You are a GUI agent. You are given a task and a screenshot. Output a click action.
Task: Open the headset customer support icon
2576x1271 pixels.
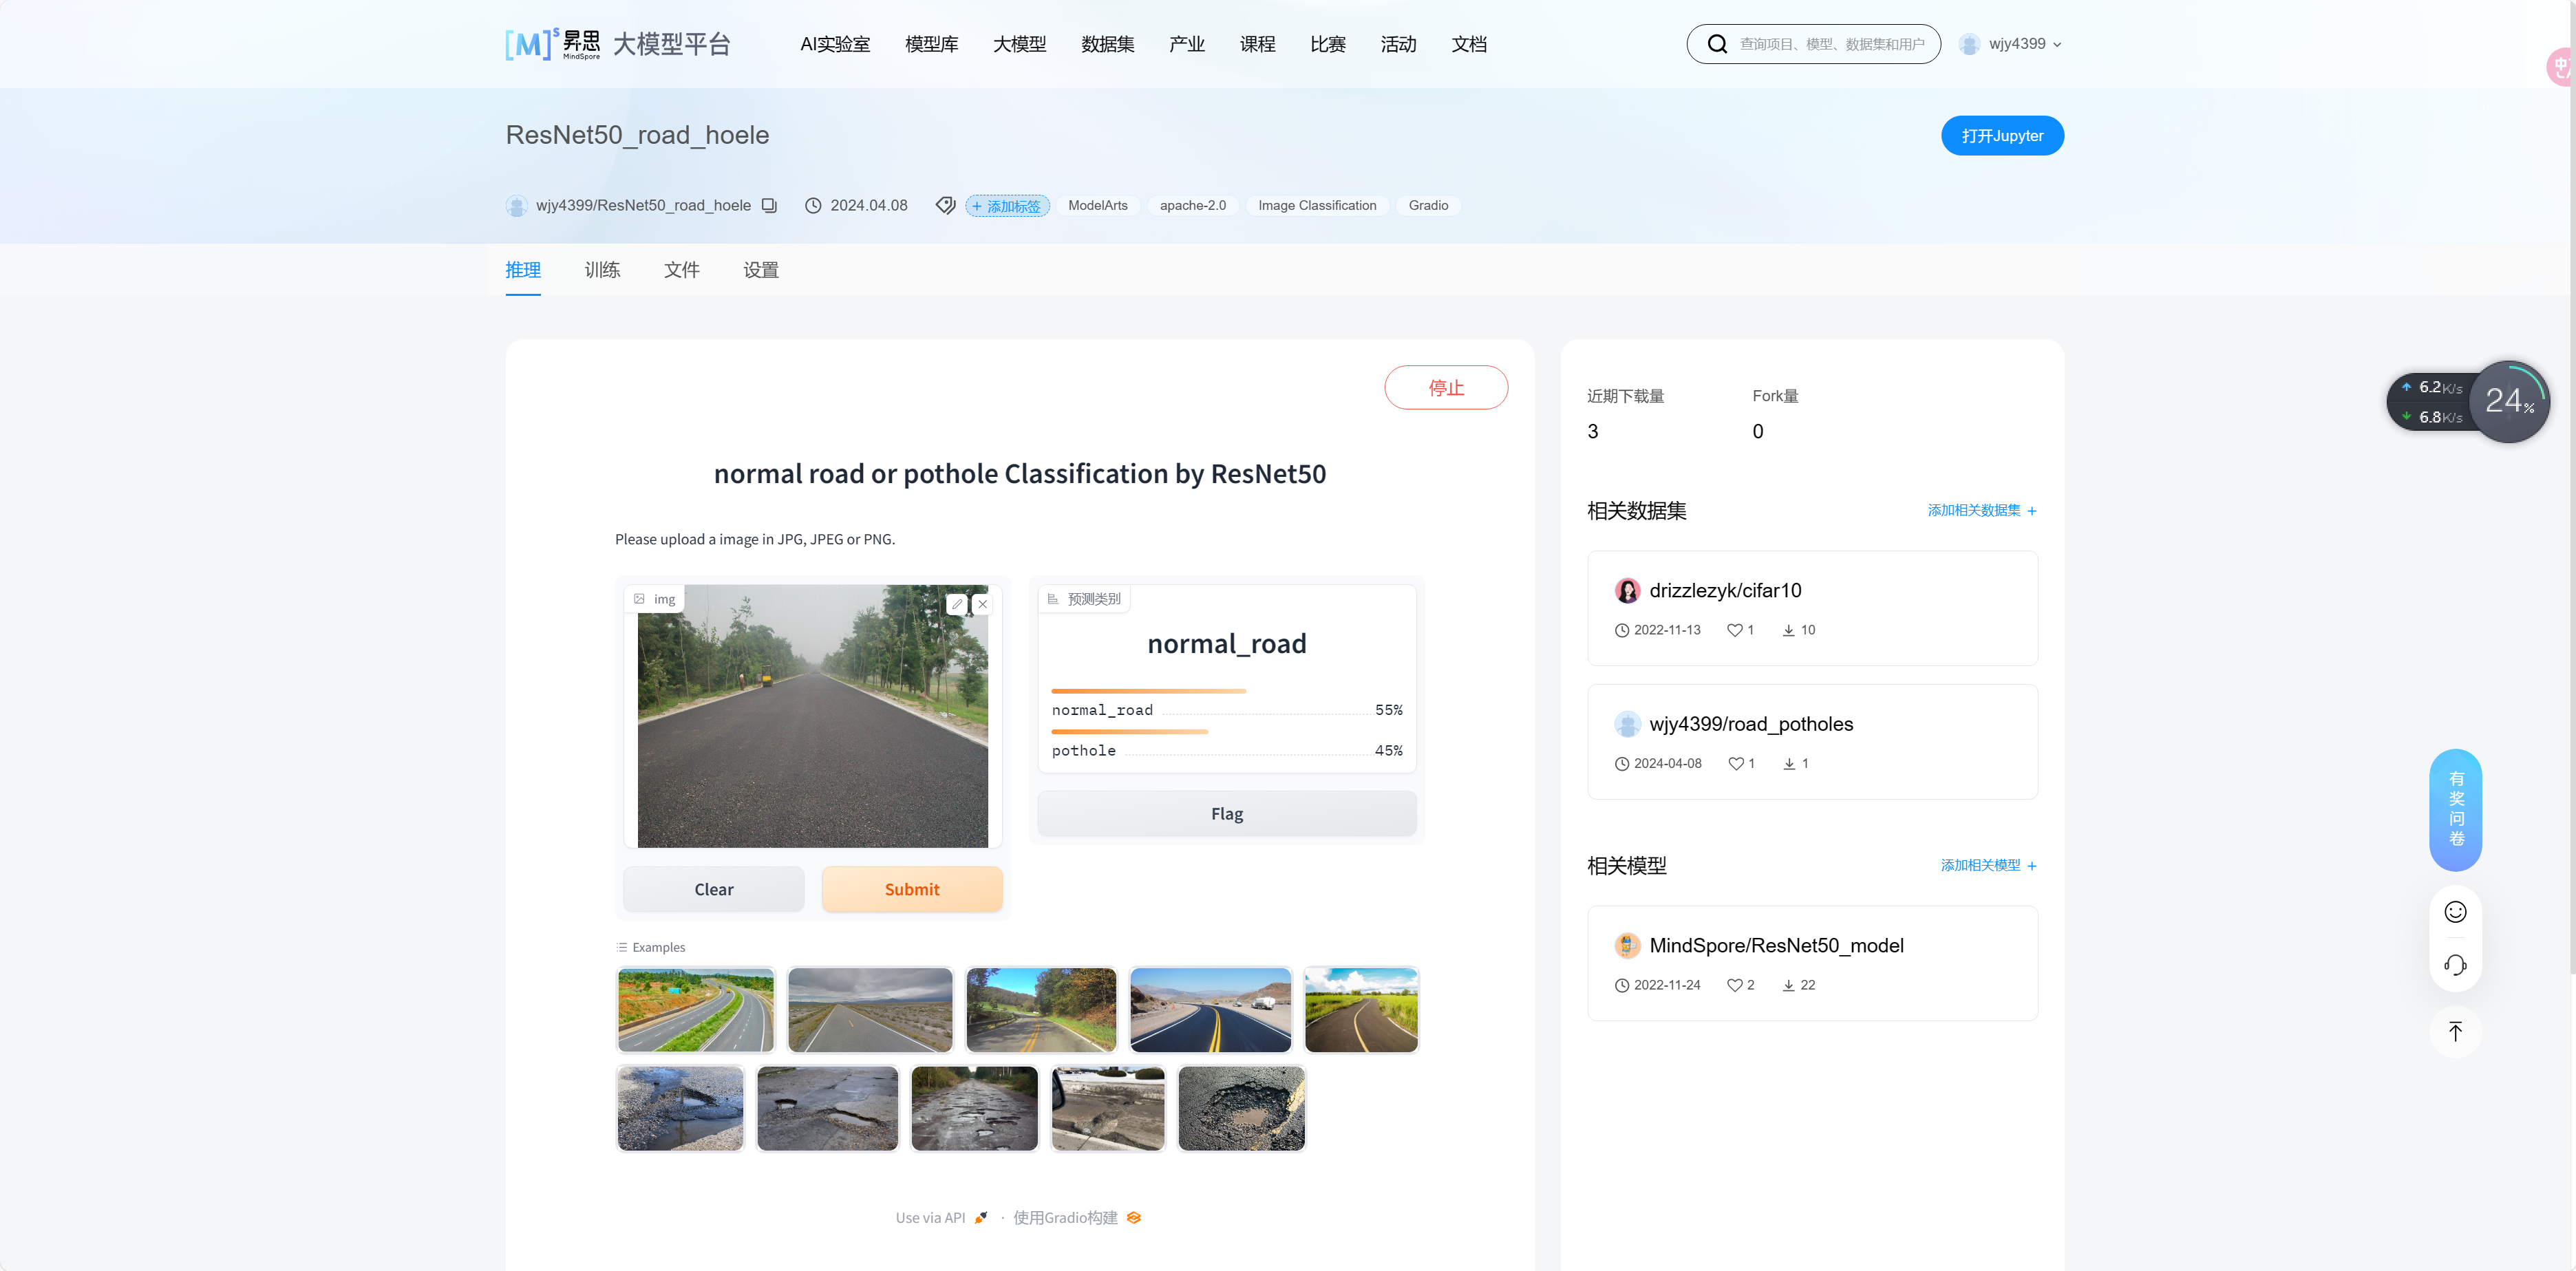point(2455,965)
